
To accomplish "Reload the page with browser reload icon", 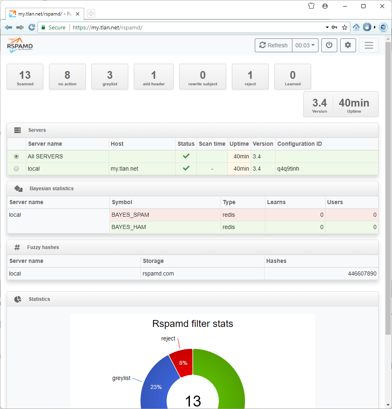I will pyautogui.click(x=32, y=27).
